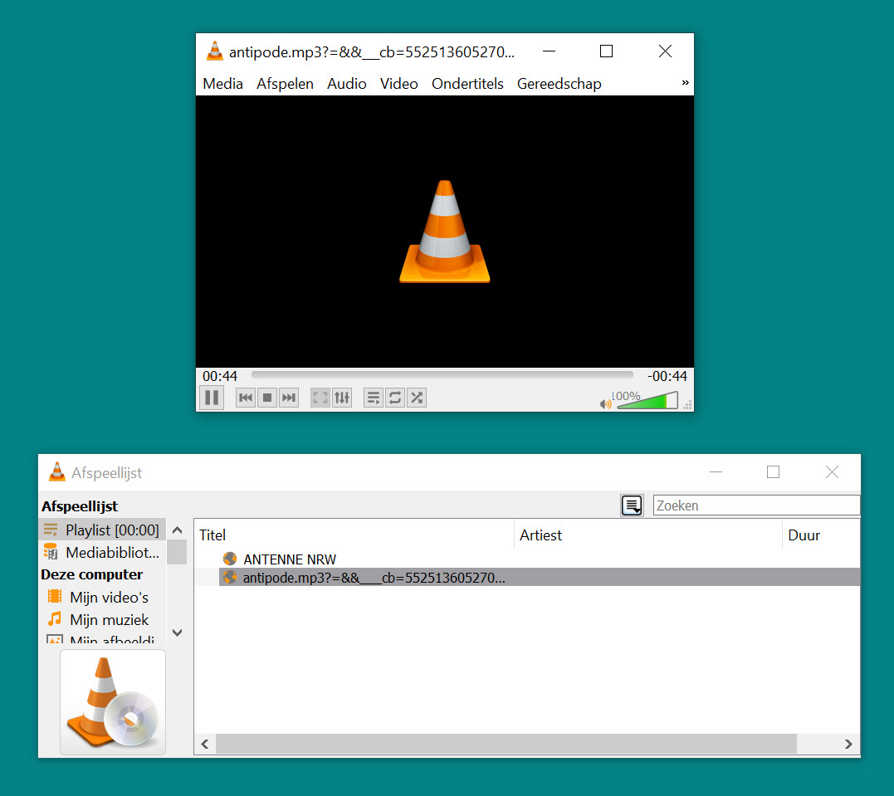Image resolution: width=894 pixels, height=796 pixels.
Task: Skip to next track
Action: pos(289,398)
